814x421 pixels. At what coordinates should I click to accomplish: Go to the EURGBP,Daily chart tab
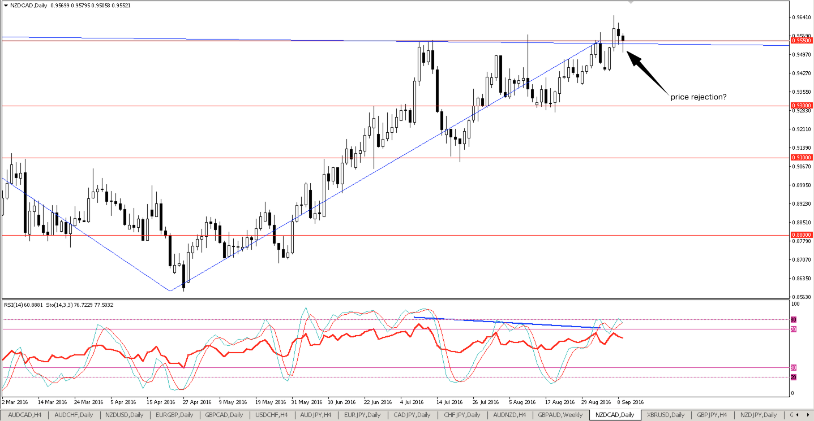pyautogui.click(x=174, y=415)
